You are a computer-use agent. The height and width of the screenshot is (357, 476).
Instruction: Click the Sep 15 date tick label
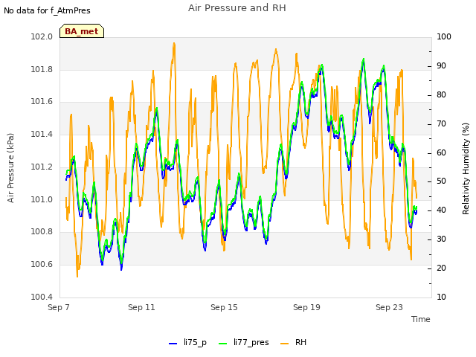(224, 307)
